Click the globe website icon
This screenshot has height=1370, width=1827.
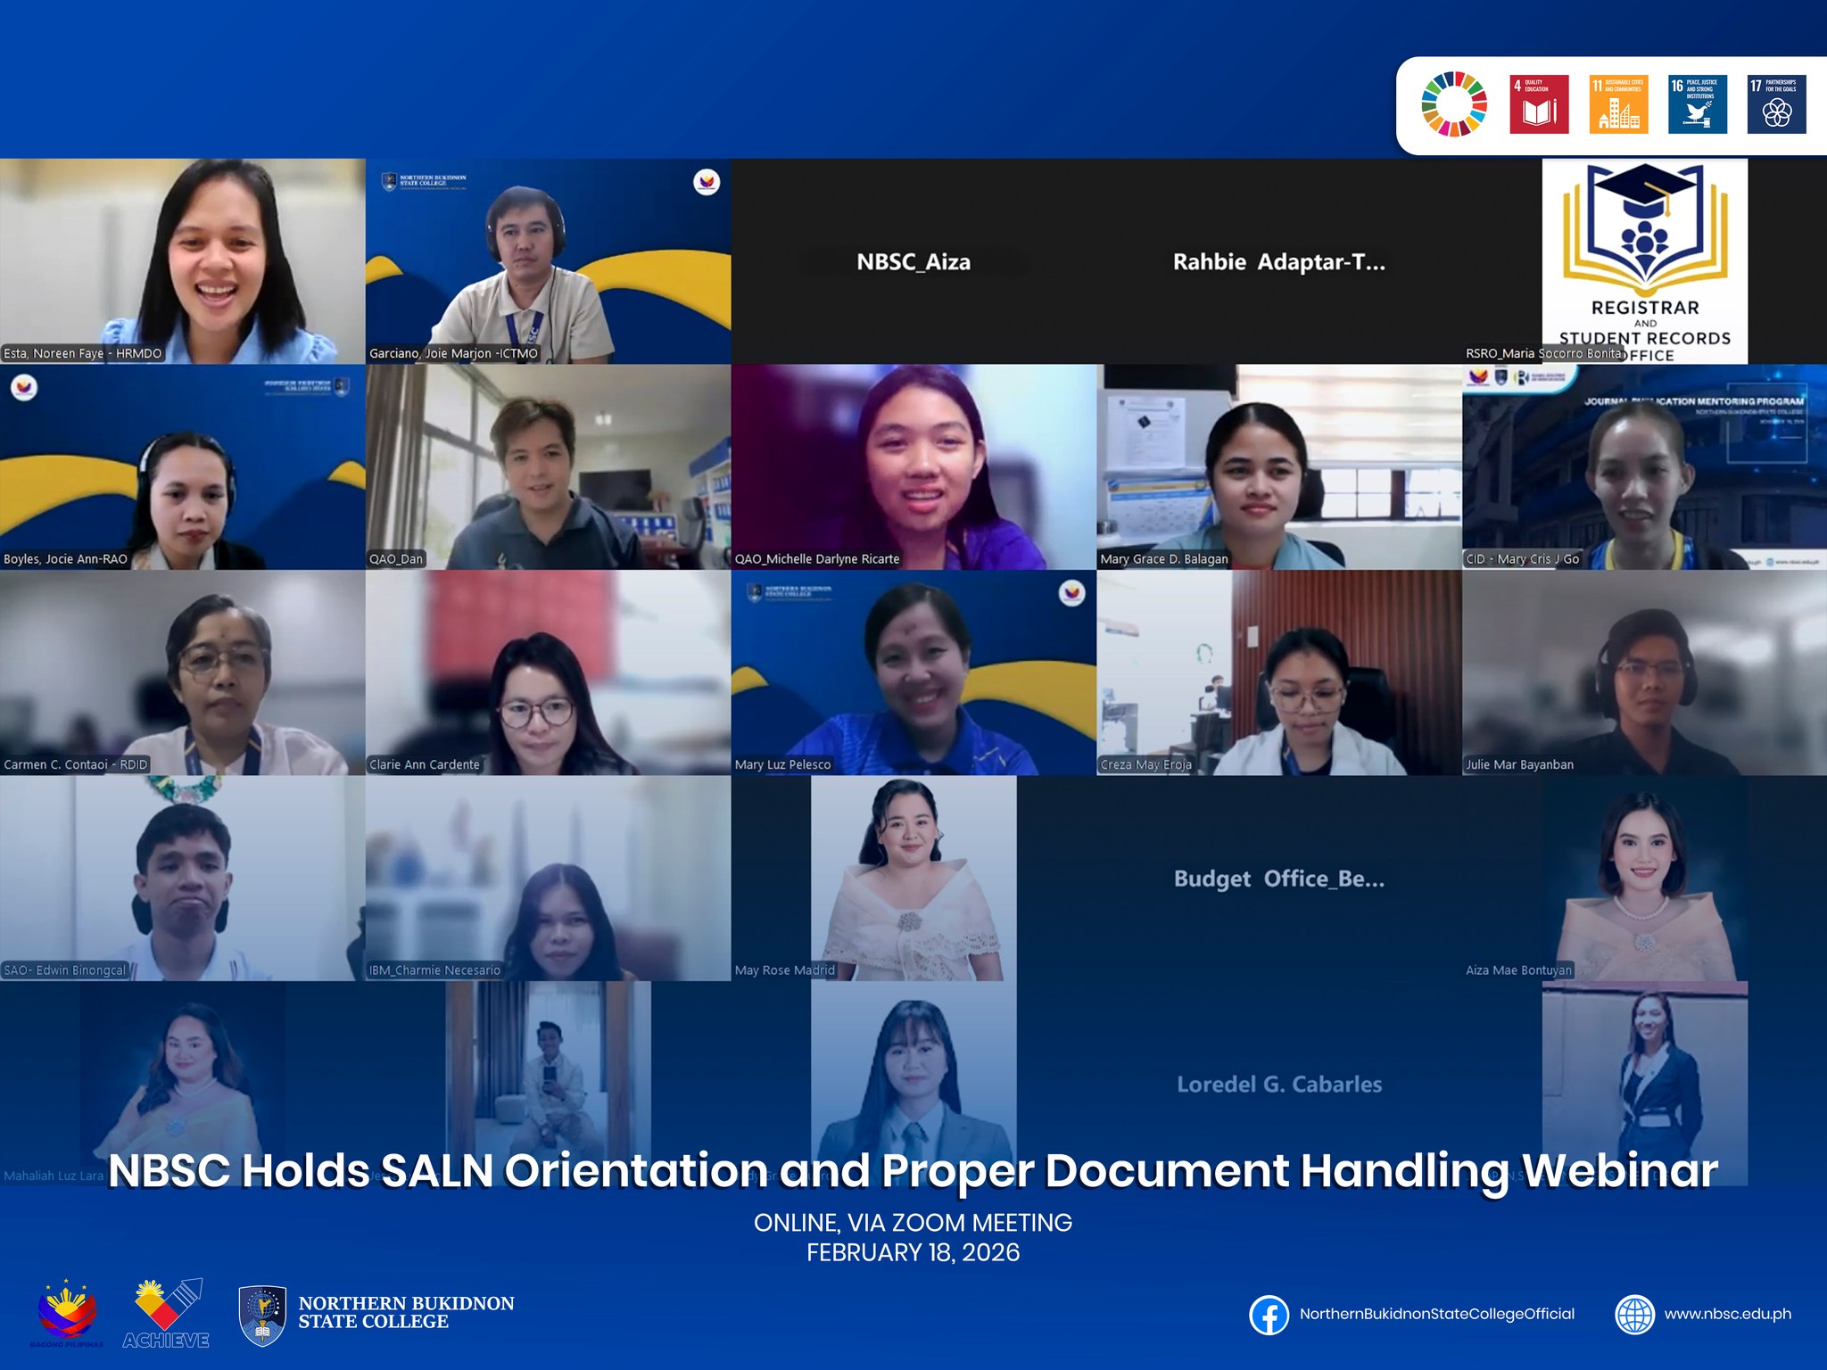point(1635,1315)
